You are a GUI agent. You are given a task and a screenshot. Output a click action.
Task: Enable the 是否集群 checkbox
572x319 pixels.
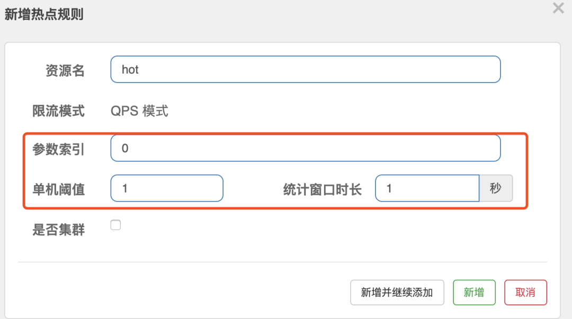(x=115, y=225)
